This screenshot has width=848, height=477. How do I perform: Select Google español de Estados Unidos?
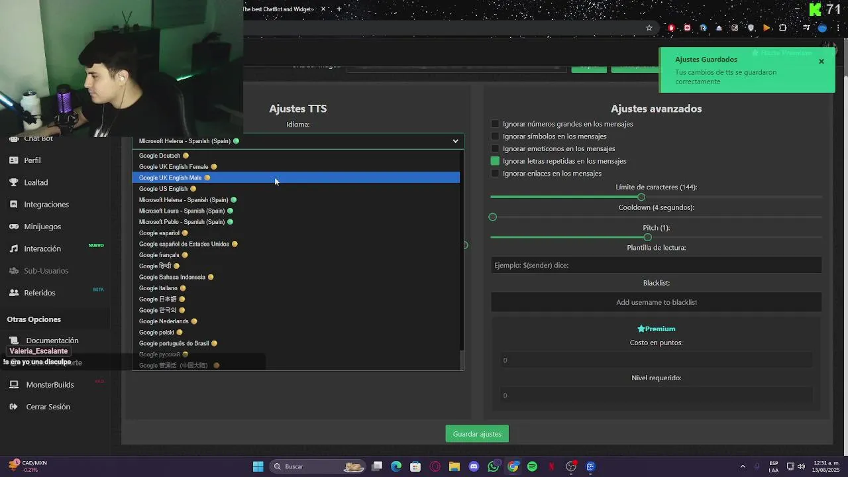pos(295,244)
